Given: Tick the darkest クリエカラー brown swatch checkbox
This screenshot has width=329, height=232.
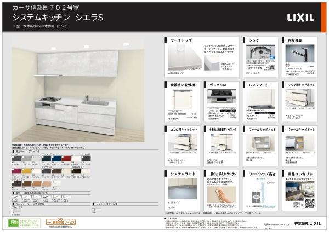Looking at the screenshot, I should [x=13, y=182].
